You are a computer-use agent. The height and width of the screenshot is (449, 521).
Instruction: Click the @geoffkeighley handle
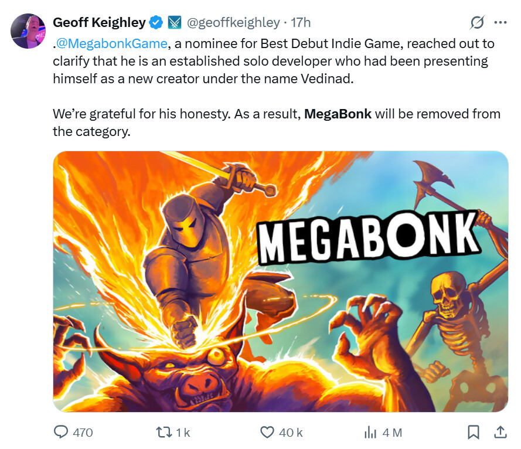pos(233,23)
